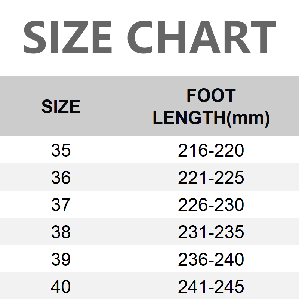The width and height of the screenshot is (299, 299).
Task: Click the 216-220 foot length value
Action: [211, 151]
